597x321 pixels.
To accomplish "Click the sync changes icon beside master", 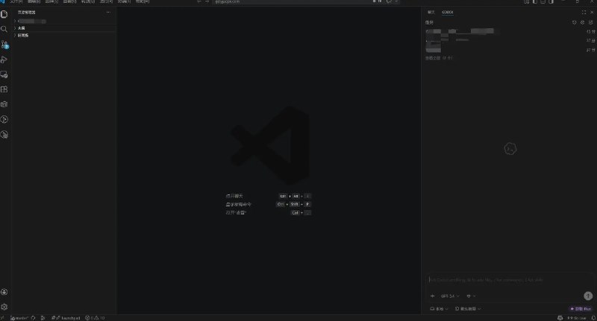I will (x=33, y=318).
